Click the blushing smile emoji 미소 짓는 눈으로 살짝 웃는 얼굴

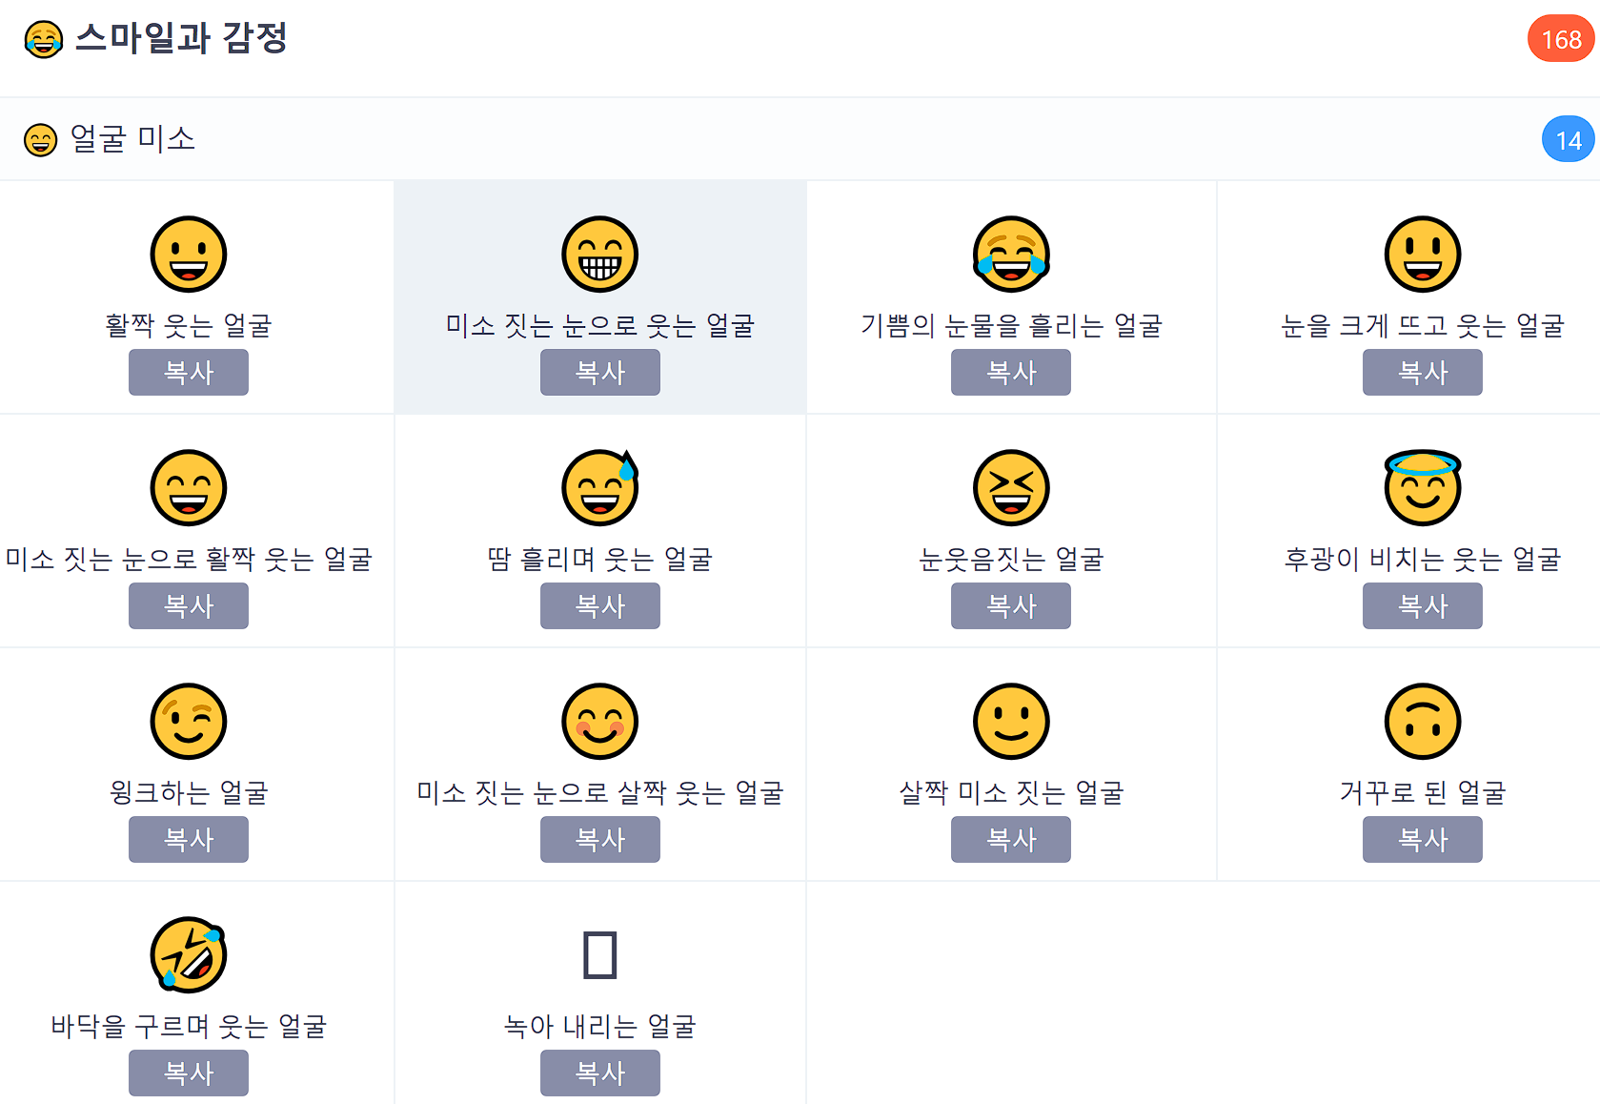point(599,721)
